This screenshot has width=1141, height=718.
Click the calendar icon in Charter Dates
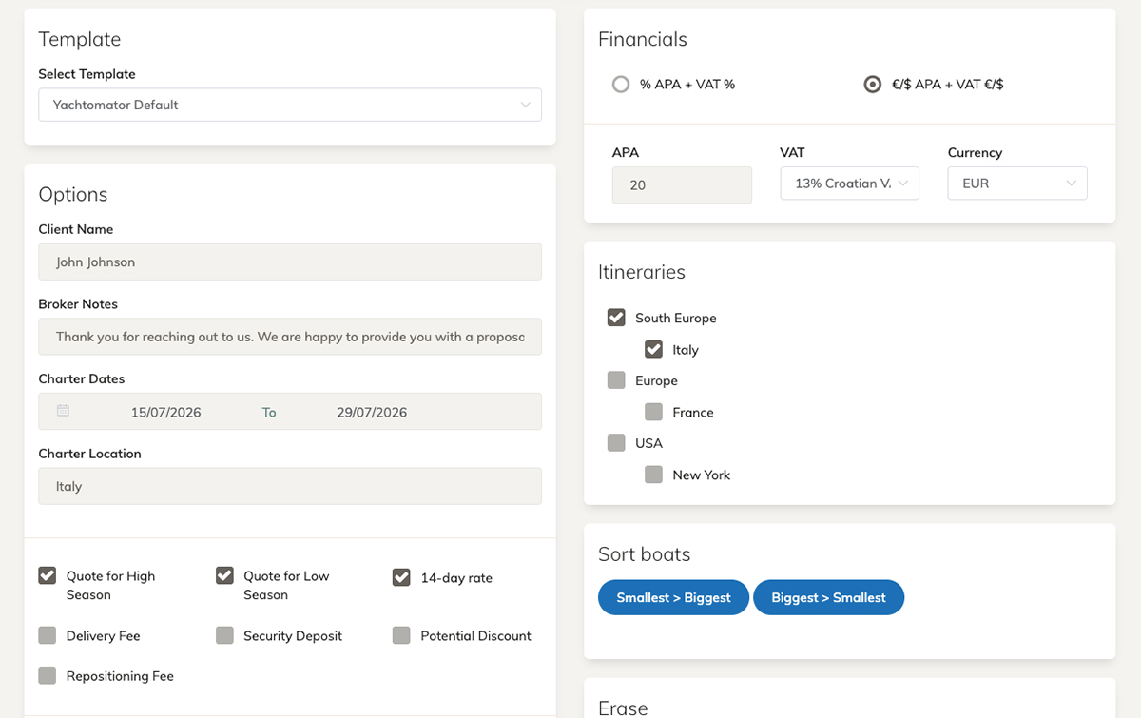pos(63,412)
